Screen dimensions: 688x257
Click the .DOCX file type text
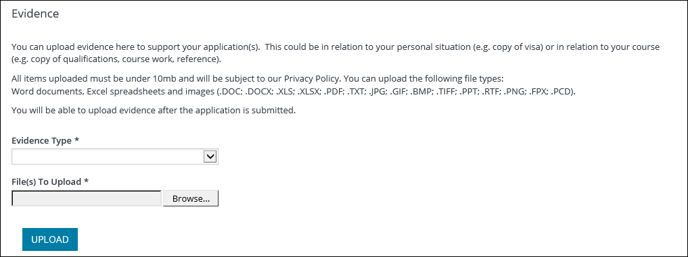click(x=258, y=92)
